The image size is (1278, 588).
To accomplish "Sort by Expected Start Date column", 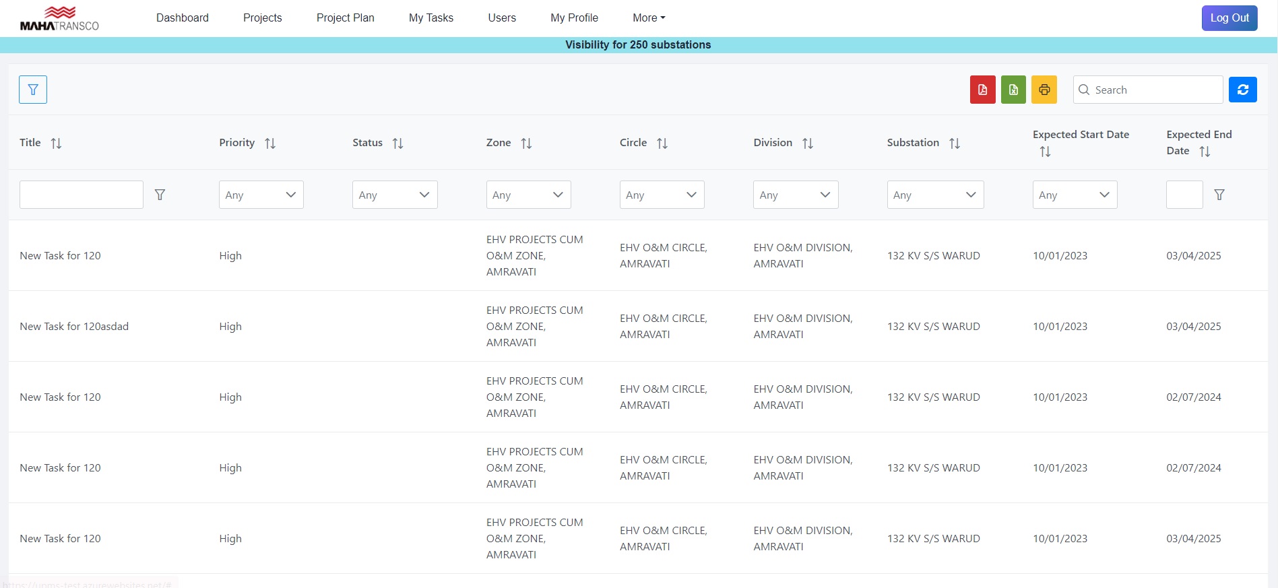I will tap(1045, 152).
